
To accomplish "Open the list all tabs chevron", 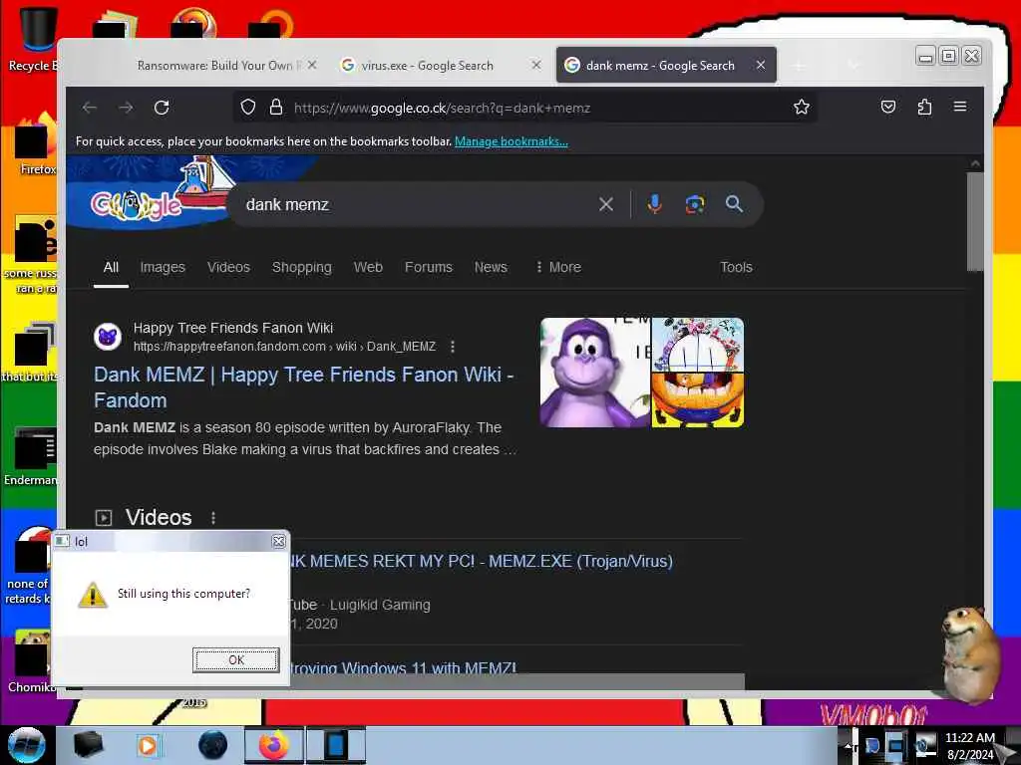I will (853, 65).
